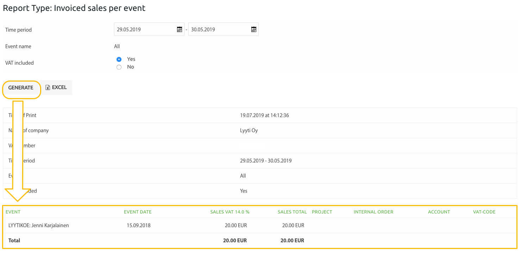Open the end date calendar picker icon
The width and height of the screenshot is (521, 256).
(x=254, y=30)
